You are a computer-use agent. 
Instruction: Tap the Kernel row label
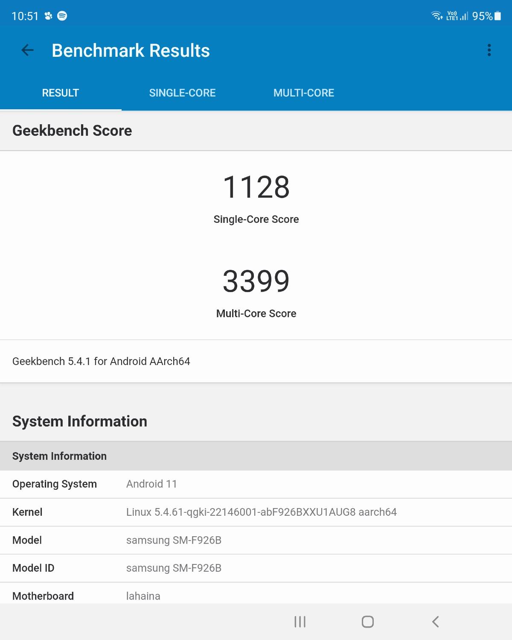pos(27,512)
